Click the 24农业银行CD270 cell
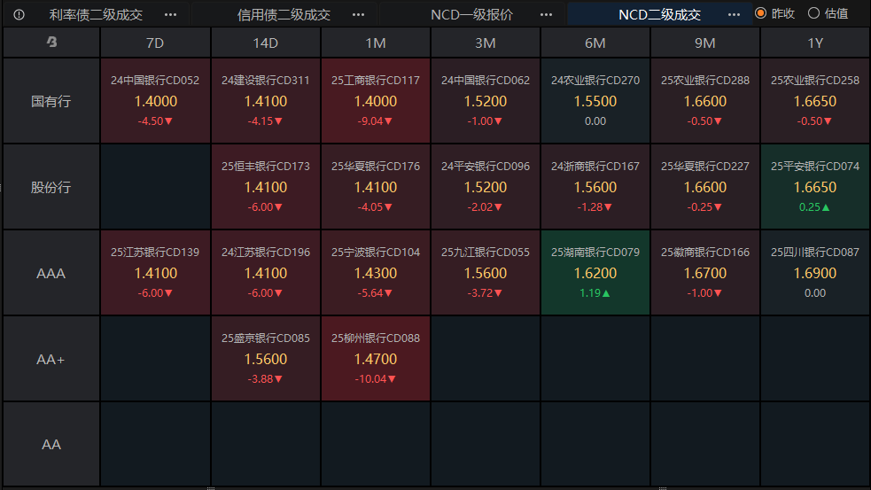 click(595, 101)
